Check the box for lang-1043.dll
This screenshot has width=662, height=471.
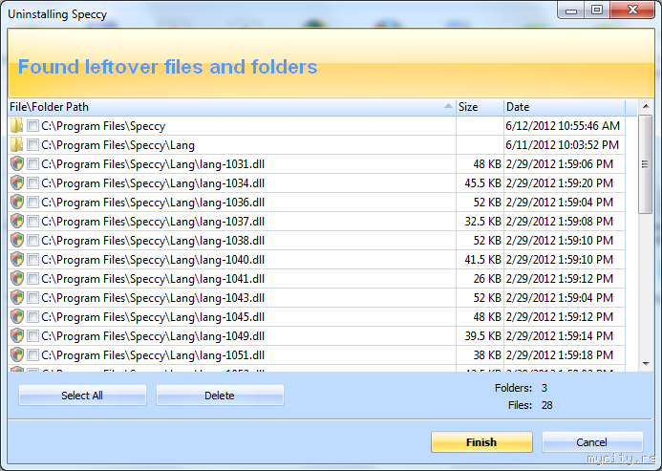[32, 298]
